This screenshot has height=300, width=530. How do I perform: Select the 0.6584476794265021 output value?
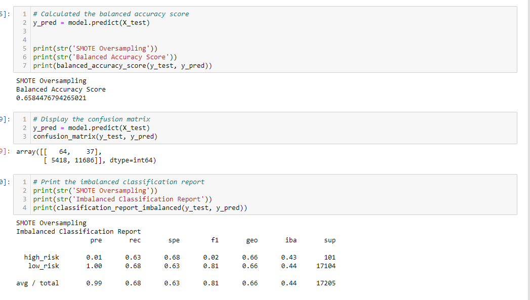(51, 98)
